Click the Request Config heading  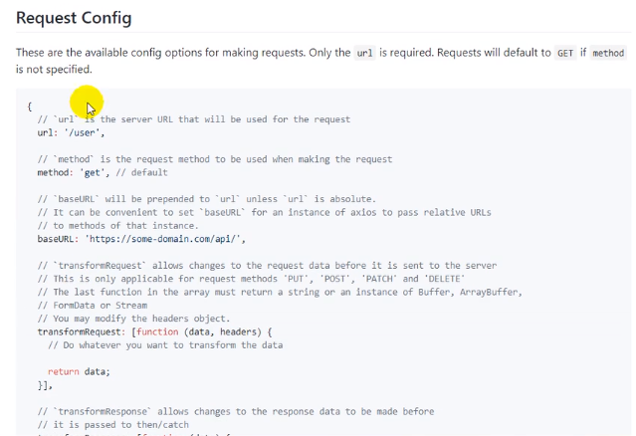(x=74, y=18)
